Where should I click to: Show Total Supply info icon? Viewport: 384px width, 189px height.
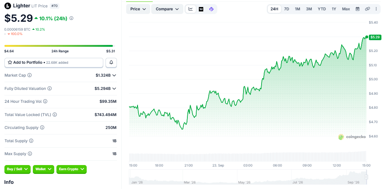[x=31, y=141]
